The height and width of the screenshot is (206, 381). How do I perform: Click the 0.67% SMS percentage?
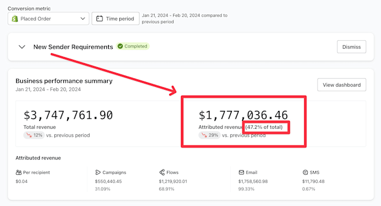[309, 189]
